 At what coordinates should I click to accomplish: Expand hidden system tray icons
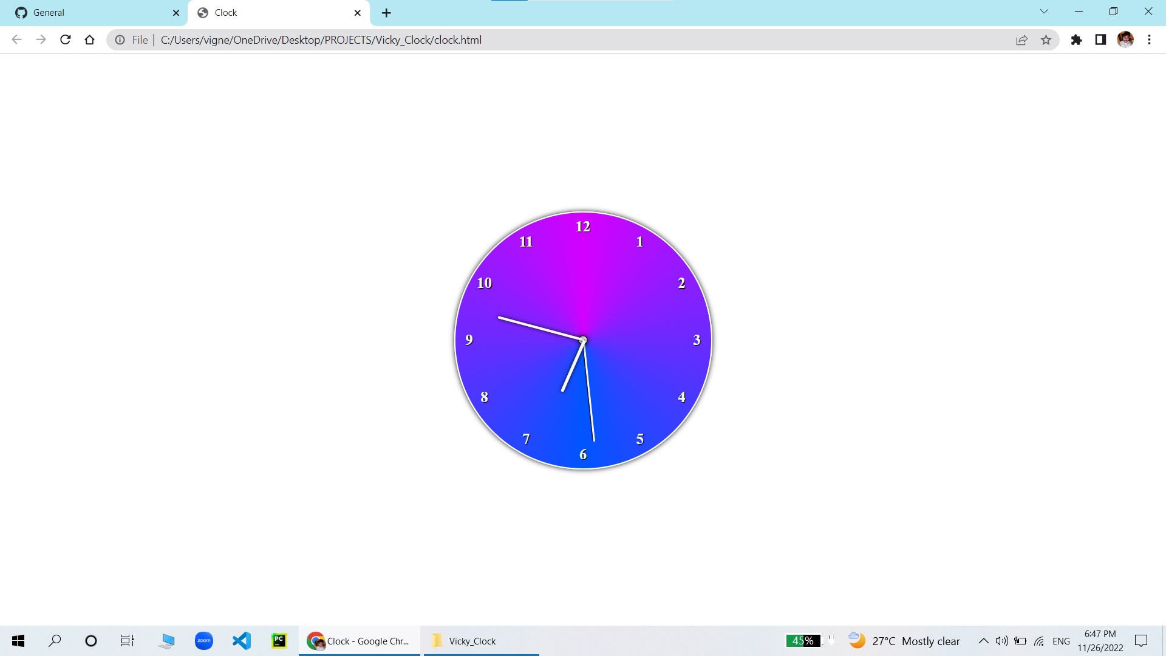984,640
